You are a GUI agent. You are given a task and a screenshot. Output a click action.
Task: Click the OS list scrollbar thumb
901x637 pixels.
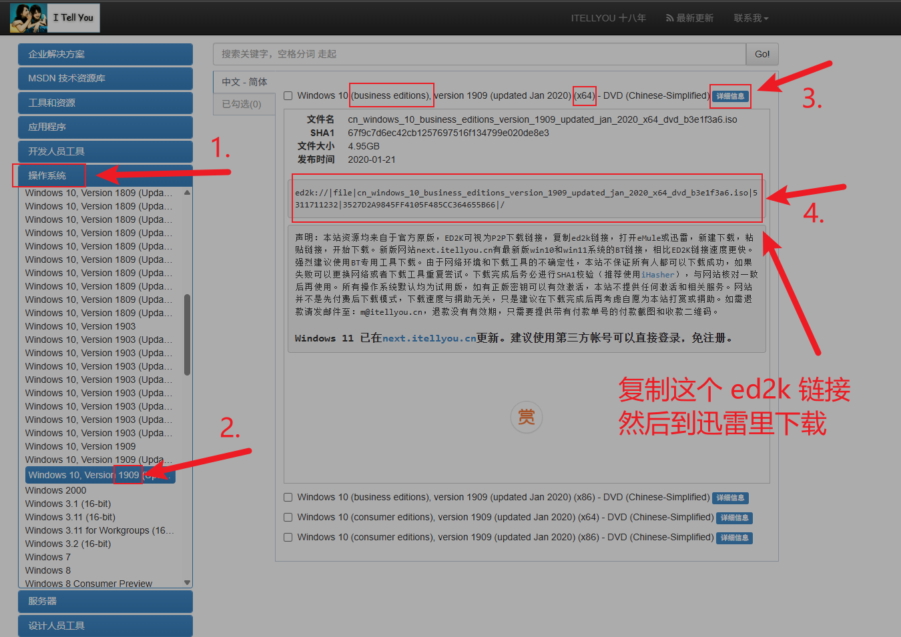click(x=187, y=335)
